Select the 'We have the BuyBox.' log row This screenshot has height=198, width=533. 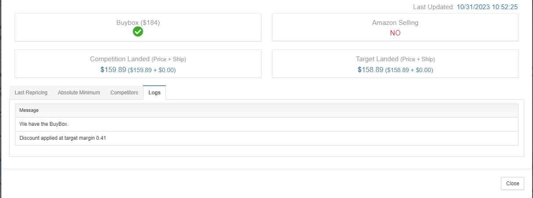(x=267, y=125)
